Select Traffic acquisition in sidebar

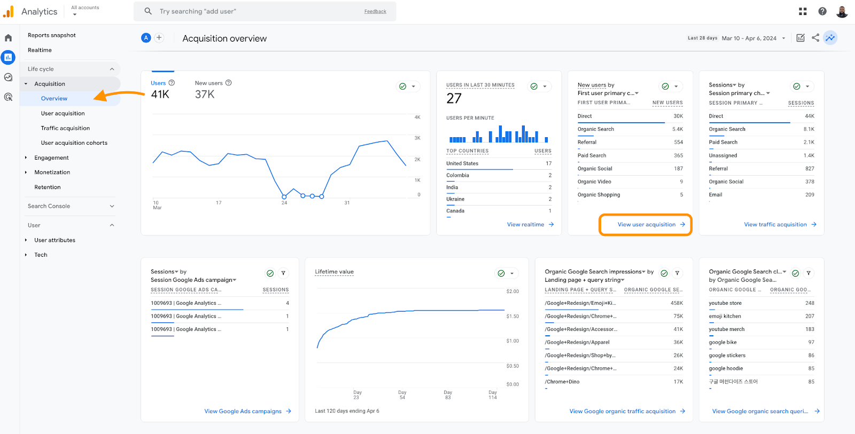tap(65, 128)
